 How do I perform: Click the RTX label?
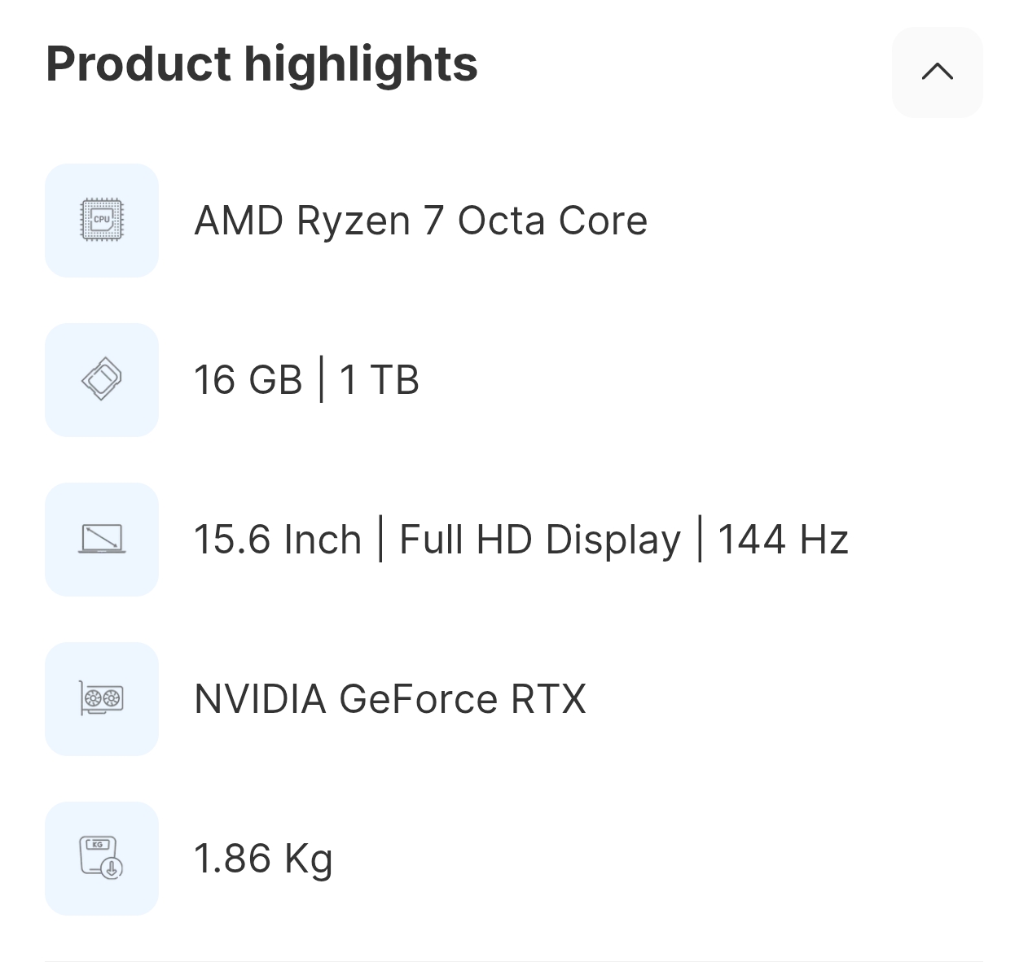(548, 699)
